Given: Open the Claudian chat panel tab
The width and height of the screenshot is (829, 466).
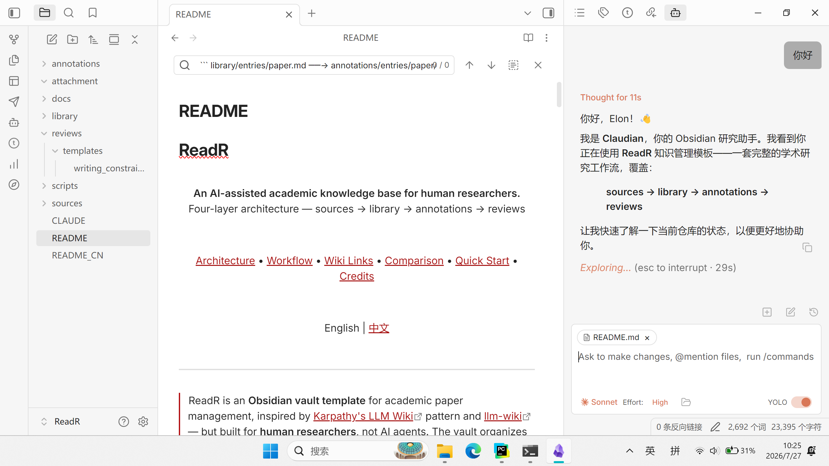Looking at the screenshot, I should (675, 13).
